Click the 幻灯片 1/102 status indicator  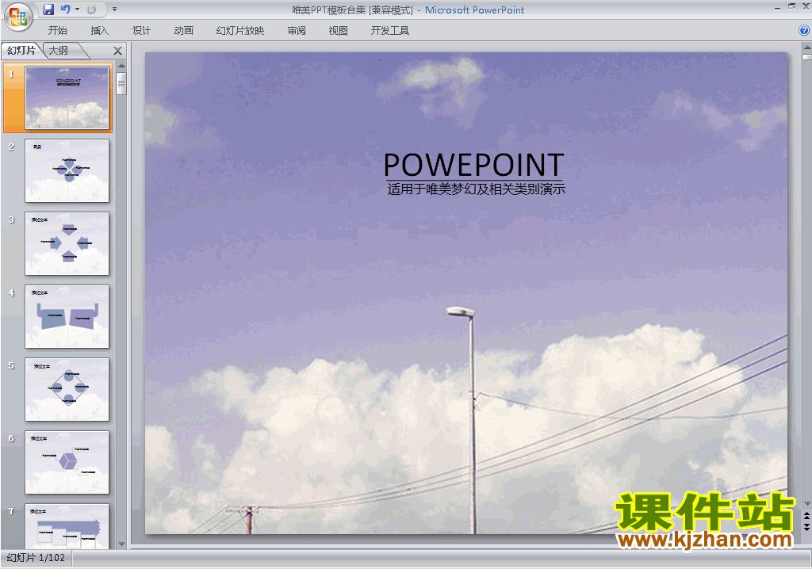coord(36,558)
